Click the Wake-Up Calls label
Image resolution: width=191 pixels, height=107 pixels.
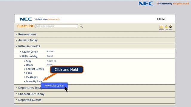click(x=34, y=81)
